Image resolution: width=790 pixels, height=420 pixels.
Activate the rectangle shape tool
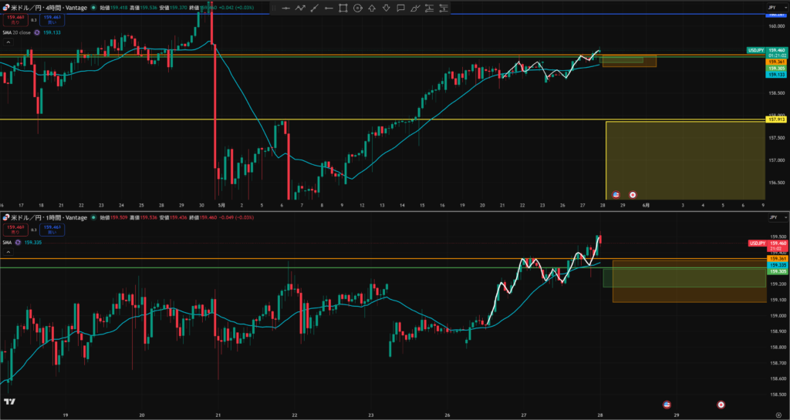coord(343,8)
